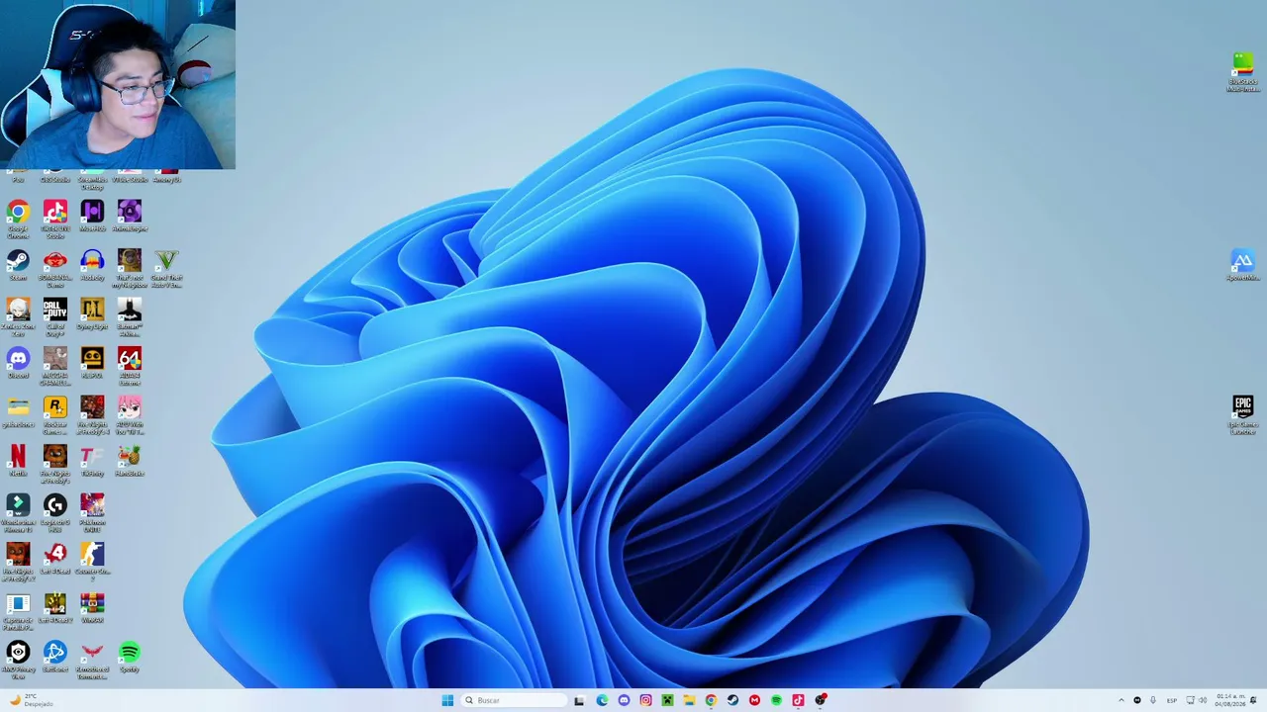Select the ApowerMirror desktop icon
Image resolution: width=1267 pixels, height=712 pixels.
point(1242,265)
